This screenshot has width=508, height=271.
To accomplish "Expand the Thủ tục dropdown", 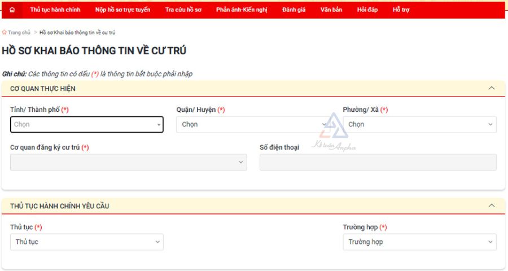I will point(87,242).
